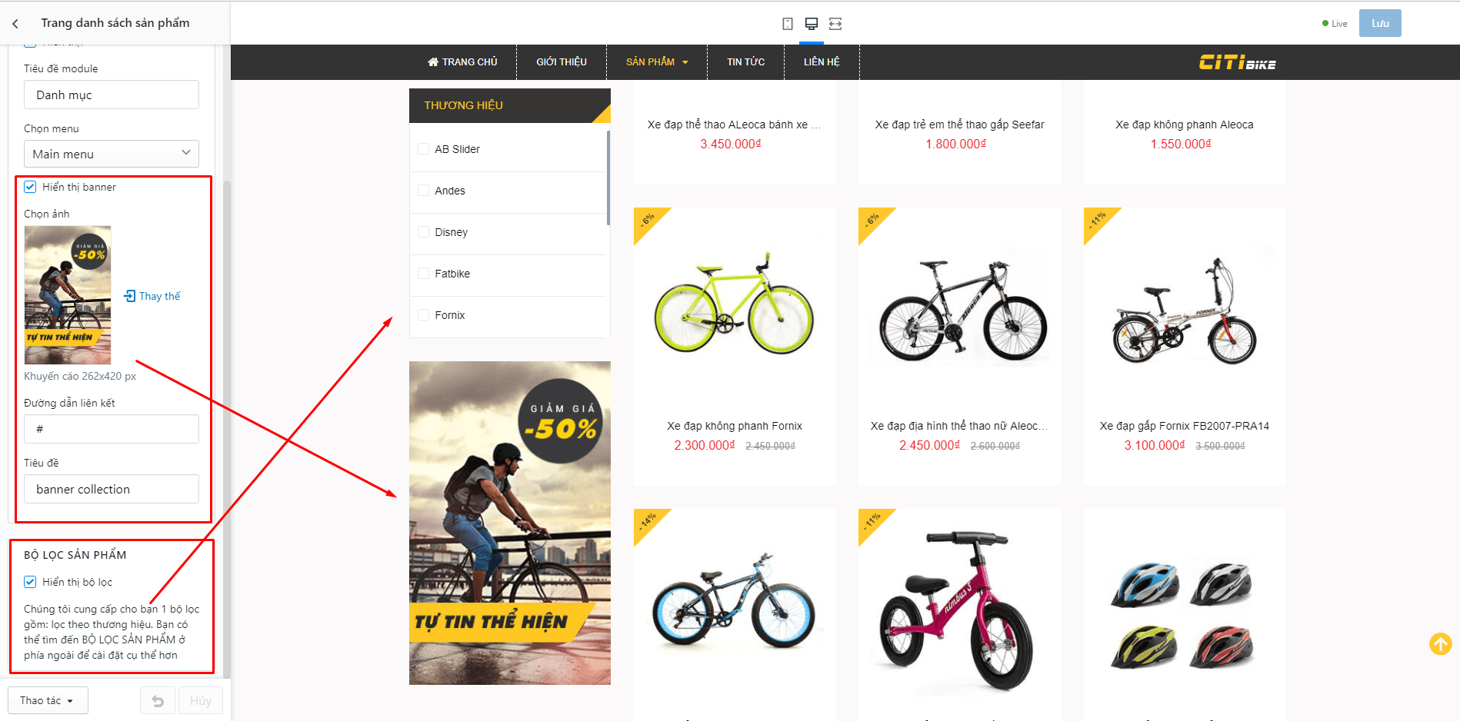Check the AB Slider brand filter

pyautogui.click(x=423, y=149)
